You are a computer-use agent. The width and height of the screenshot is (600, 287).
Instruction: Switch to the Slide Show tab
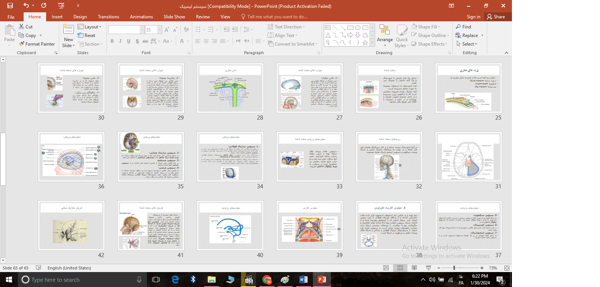174,17
